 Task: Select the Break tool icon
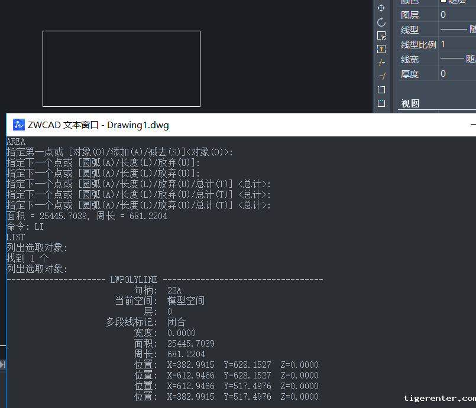(381, 103)
